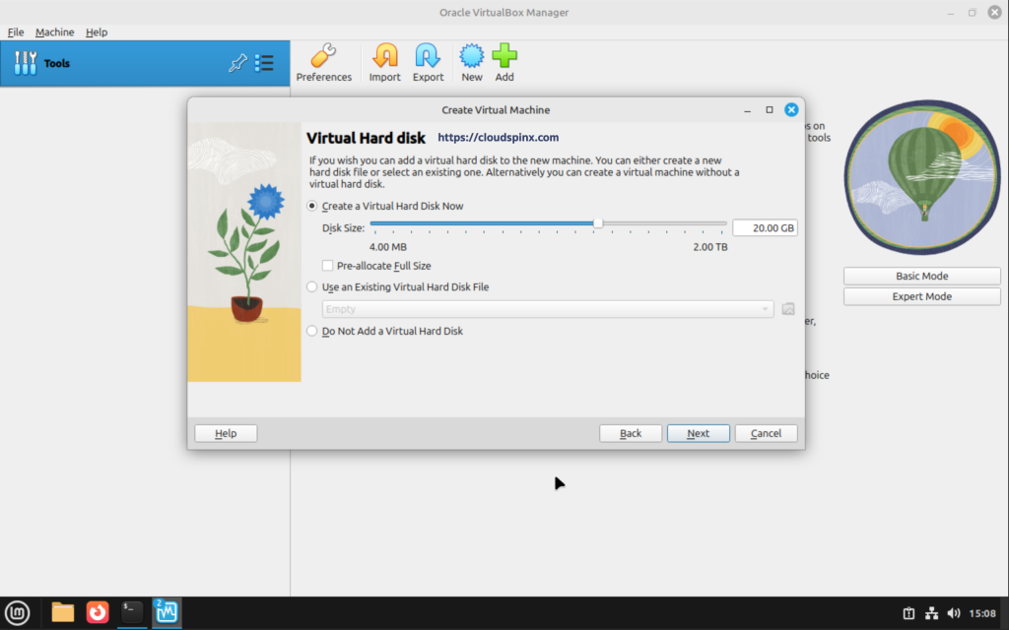Click the 20.00 GB size field

(765, 226)
